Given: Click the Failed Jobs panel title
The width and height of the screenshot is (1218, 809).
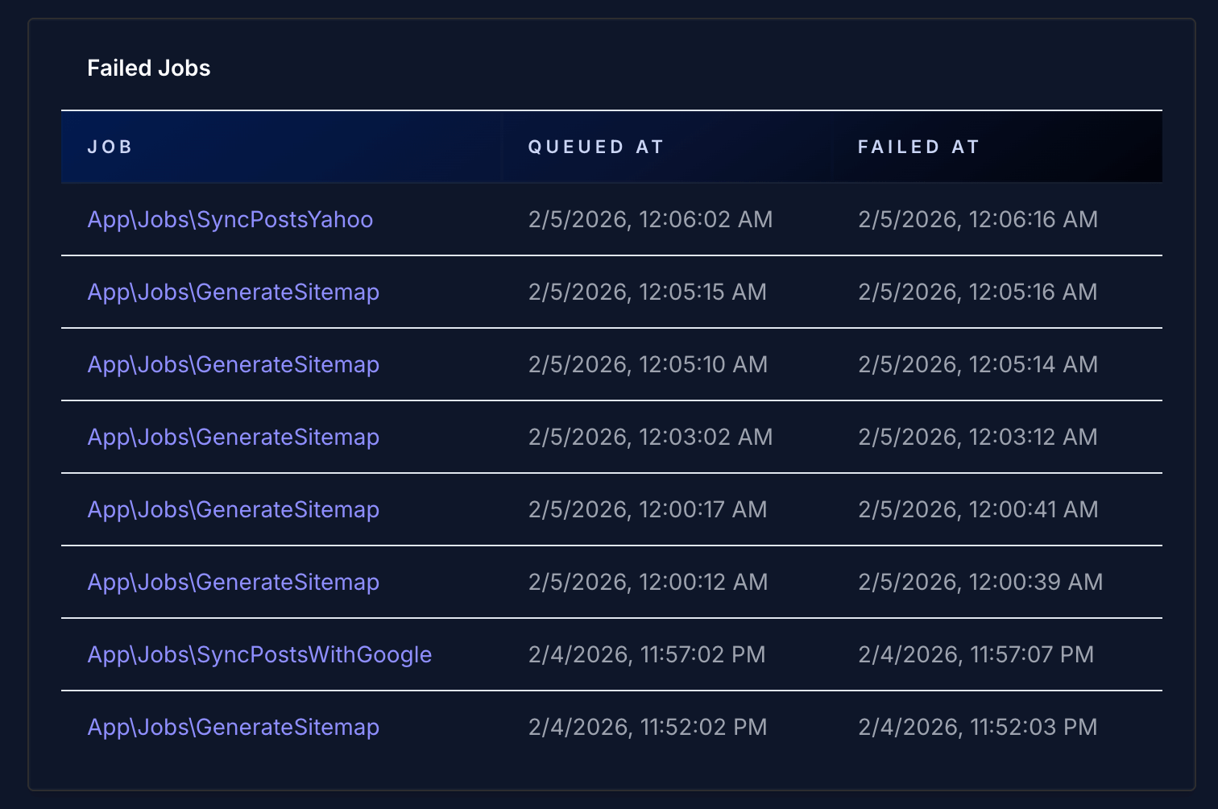Looking at the screenshot, I should click(x=149, y=68).
